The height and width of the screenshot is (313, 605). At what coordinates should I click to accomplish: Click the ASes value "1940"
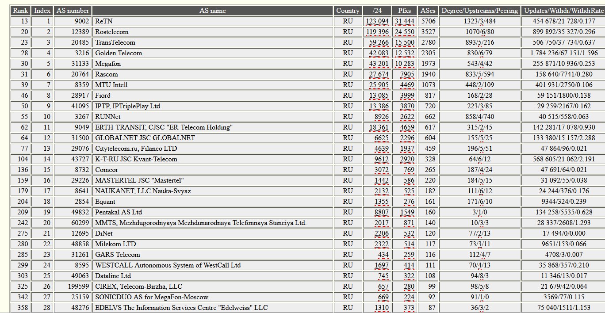click(428, 74)
